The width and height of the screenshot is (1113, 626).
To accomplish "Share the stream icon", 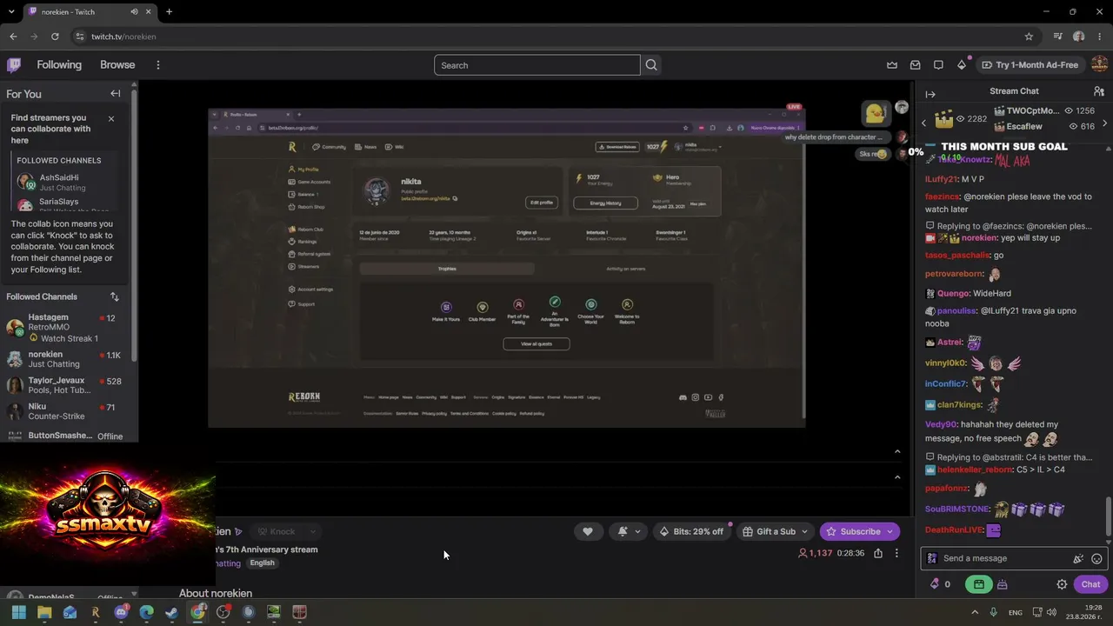I will point(878,553).
